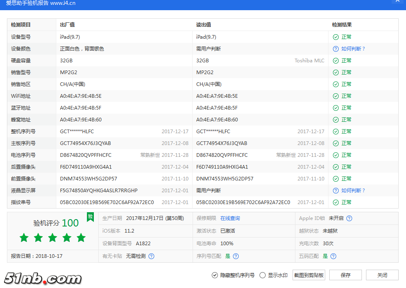
Task: Click 读出值 column header
Action: point(204,25)
